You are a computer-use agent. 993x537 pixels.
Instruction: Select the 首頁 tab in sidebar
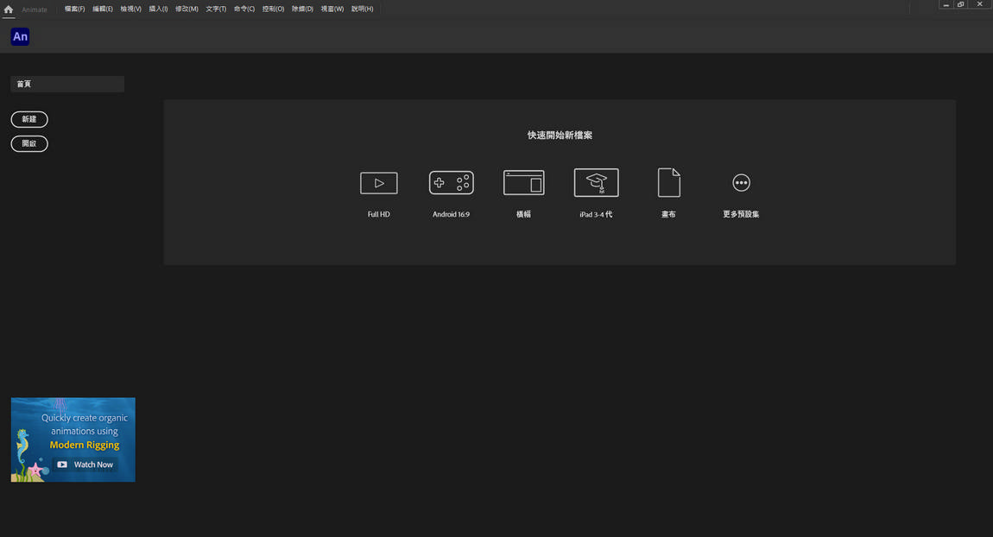pyautogui.click(x=67, y=84)
